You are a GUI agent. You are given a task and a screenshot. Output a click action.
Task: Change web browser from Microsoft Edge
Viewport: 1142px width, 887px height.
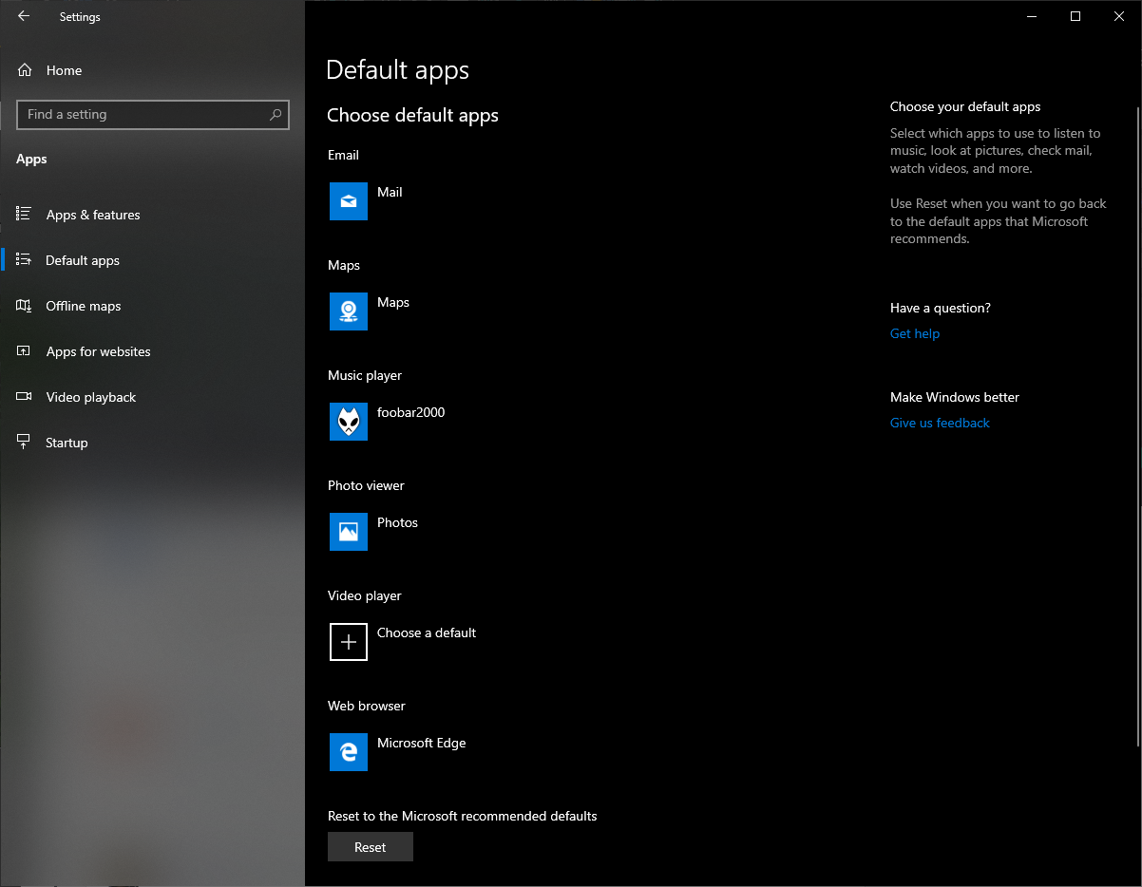(422, 743)
